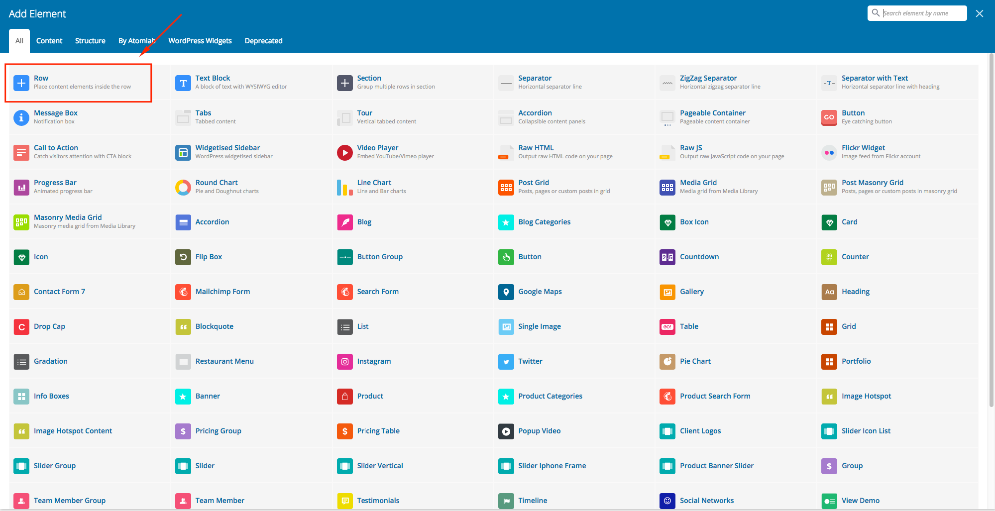Select the Progress Bar purple icon
Image resolution: width=995 pixels, height=511 pixels.
pos(21,187)
